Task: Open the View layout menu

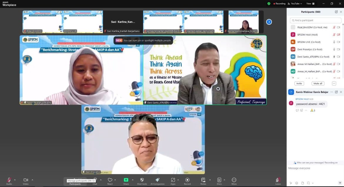Action: [310, 4]
